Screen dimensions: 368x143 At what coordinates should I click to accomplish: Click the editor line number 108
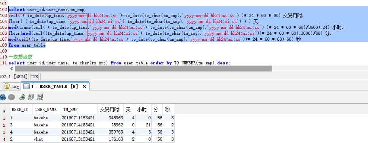point(4,45)
